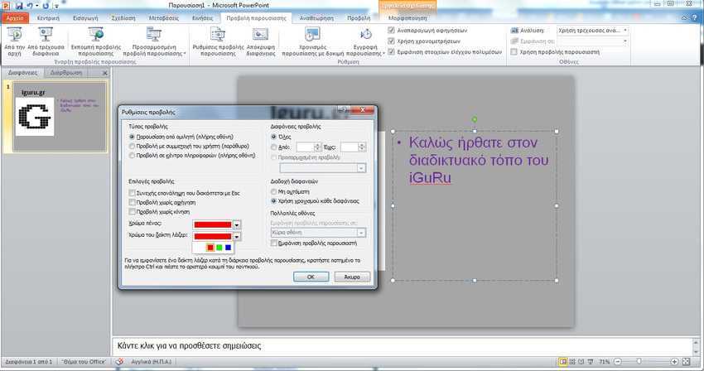Image resolution: width=704 pixels, height=371 pixels.
Task: Open Προσαρμοσμένη προβολή παρουσίασης menu
Action: 154,41
